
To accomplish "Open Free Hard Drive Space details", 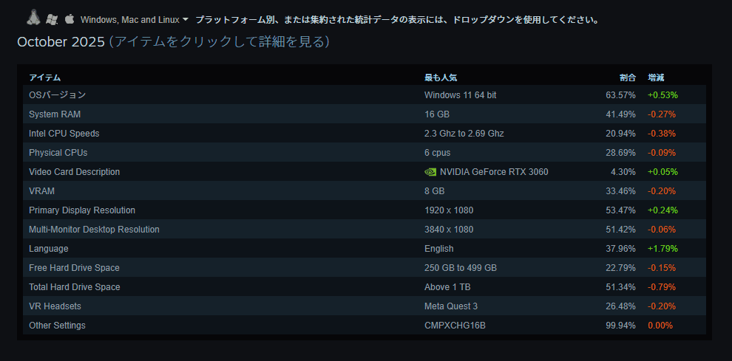I will [x=74, y=268].
